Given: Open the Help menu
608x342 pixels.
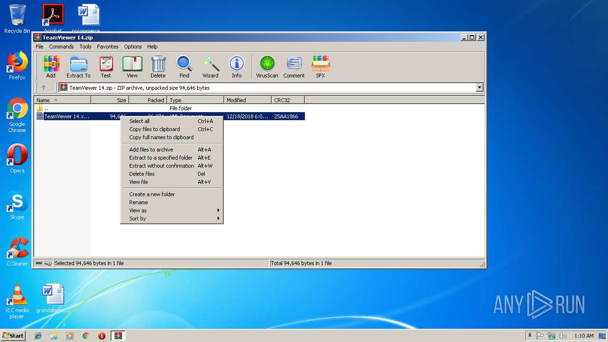Looking at the screenshot, I should 152,47.
